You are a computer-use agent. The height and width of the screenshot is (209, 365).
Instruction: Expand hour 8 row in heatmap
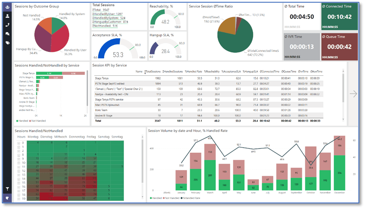pyautogui.click(x=19, y=155)
